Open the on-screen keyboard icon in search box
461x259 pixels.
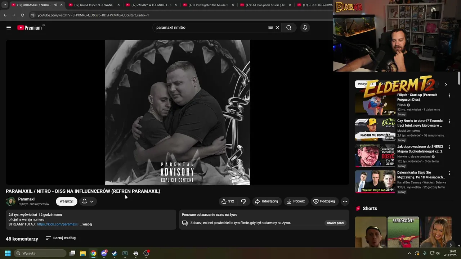click(x=270, y=28)
